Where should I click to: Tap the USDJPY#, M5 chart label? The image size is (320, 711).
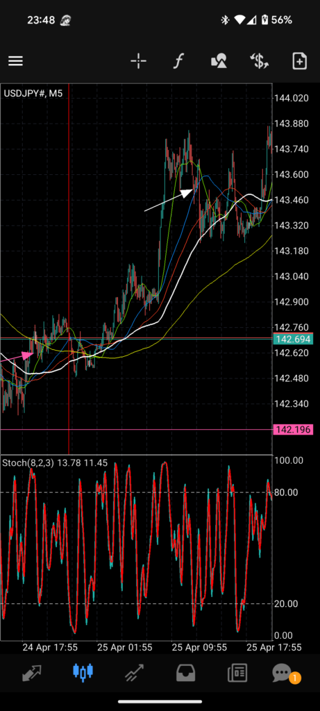point(33,94)
